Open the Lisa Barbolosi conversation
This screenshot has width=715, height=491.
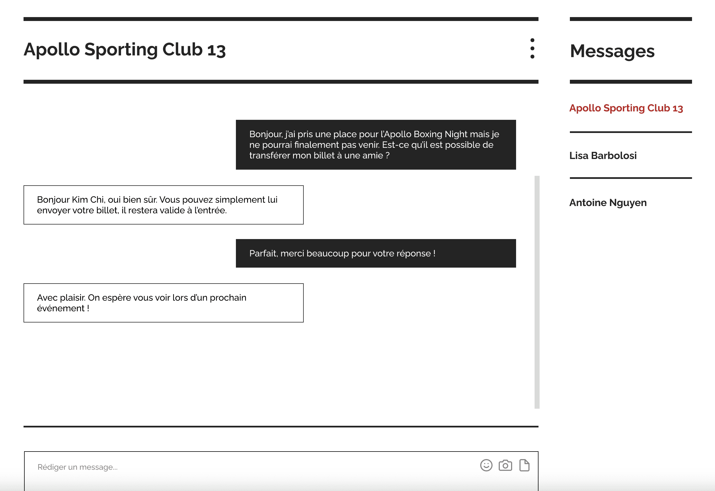pyautogui.click(x=603, y=155)
